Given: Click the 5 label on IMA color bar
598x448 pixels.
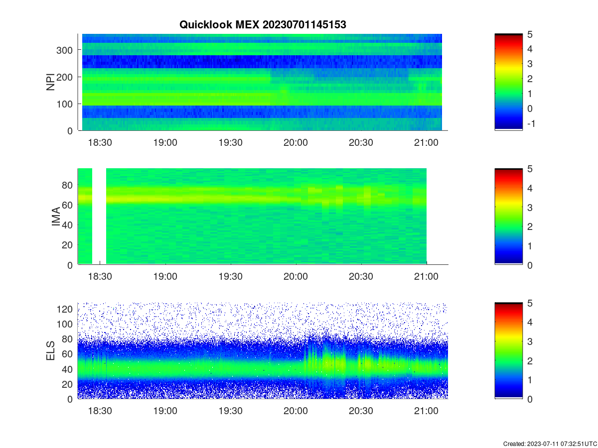Looking at the screenshot, I should 529,169.
